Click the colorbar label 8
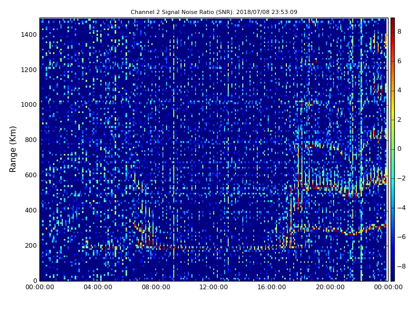 [399, 32]
